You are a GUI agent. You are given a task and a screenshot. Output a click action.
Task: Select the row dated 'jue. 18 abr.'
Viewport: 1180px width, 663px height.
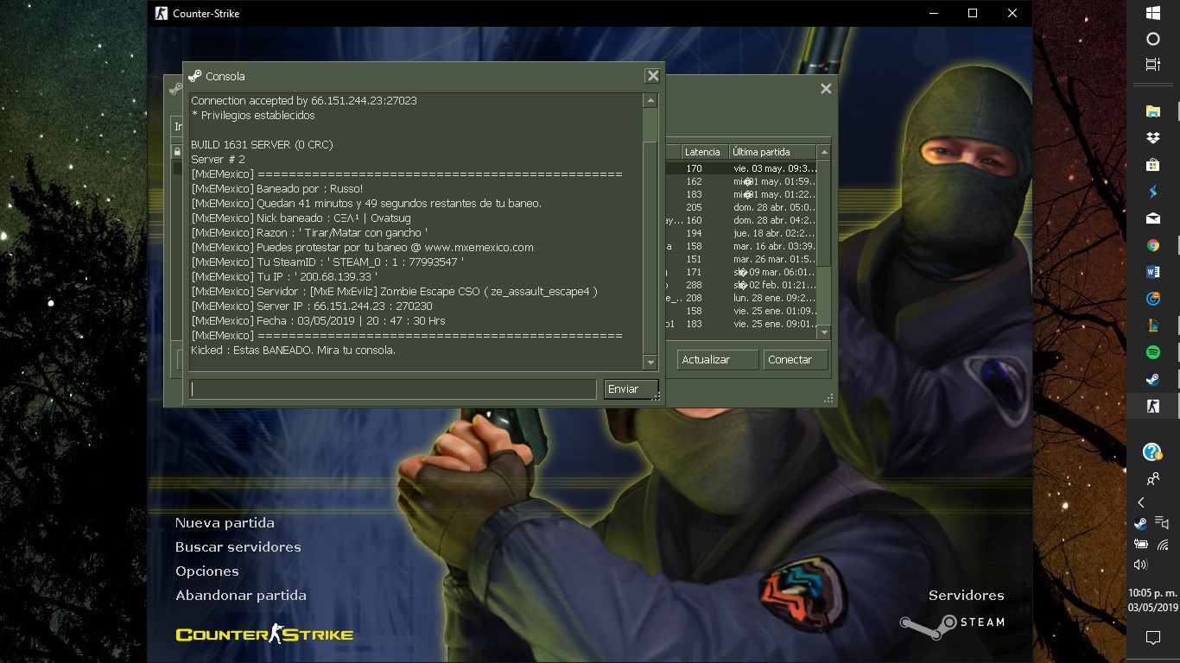(740, 233)
